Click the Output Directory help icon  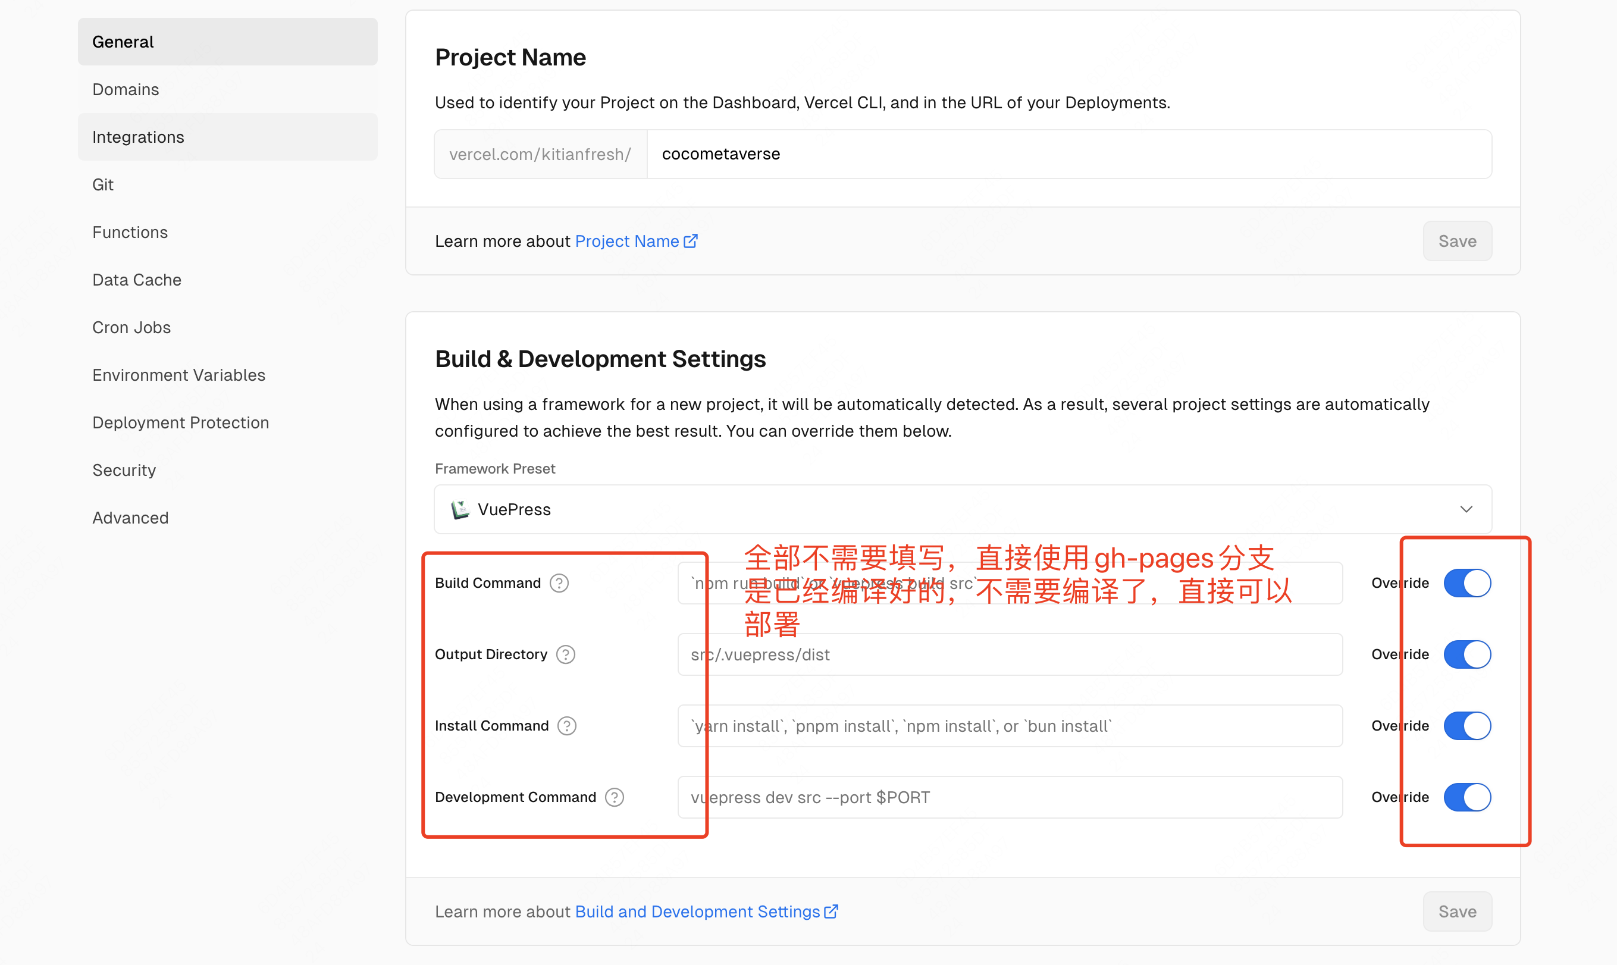pyautogui.click(x=565, y=655)
